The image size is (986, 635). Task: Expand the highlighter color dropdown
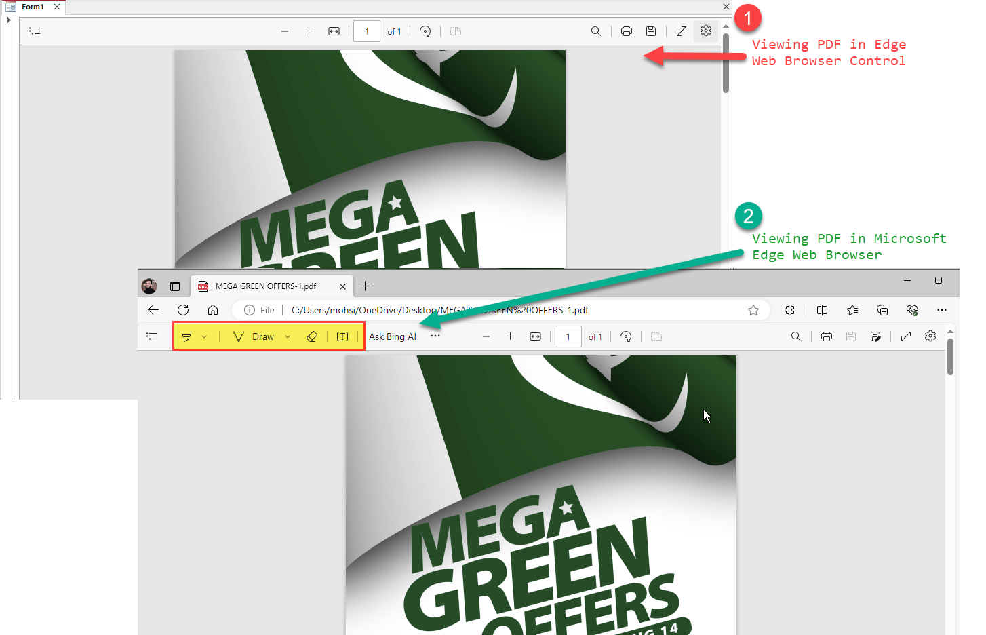204,336
